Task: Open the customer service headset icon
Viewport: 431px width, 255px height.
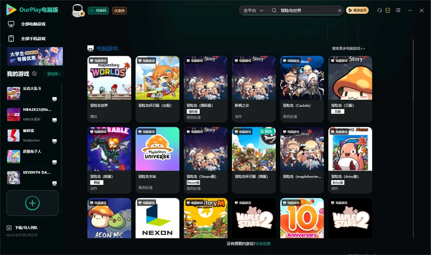Action: (x=380, y=10)
